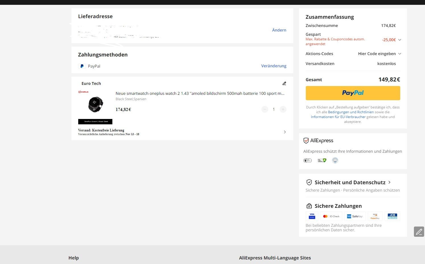Click the product price 174,82€
The width and height of the screenshot is (425, 264).
[123, 109]
